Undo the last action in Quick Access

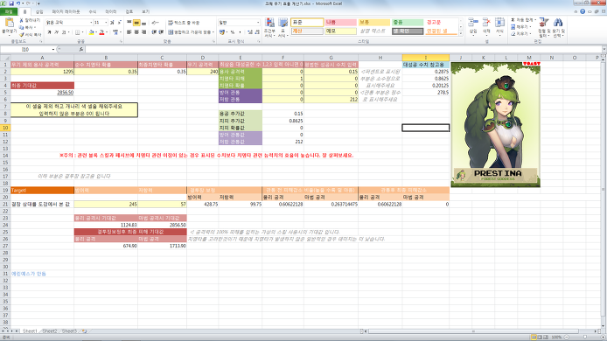point(18,3)
